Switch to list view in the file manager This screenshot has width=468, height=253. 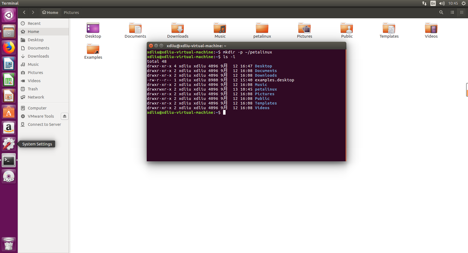[x=452, y=12]
